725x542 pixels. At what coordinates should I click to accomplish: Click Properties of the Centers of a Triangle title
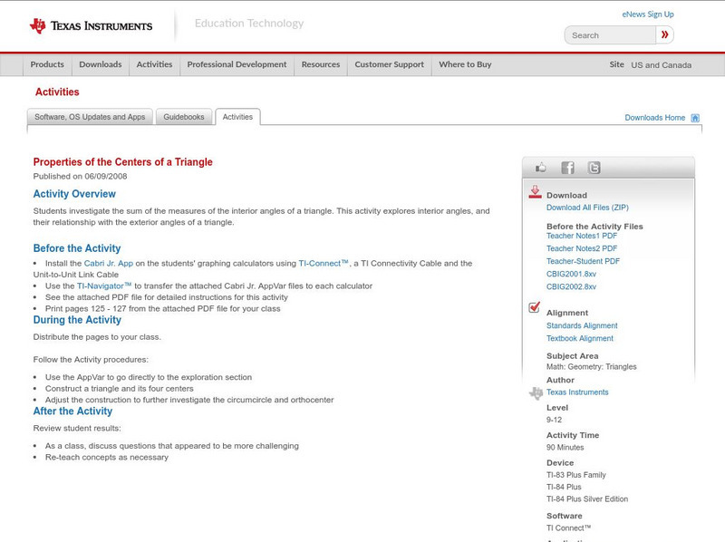(x=122, y=162)
